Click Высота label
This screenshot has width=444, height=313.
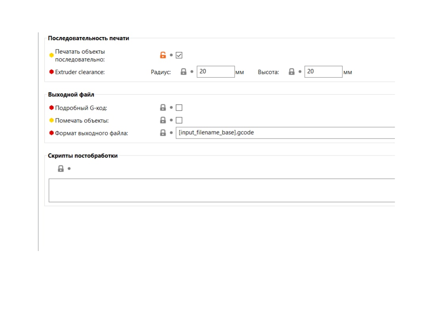pos(268,72)
